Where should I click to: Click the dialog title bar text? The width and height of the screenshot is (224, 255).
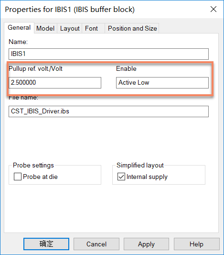tap(70, 10)
